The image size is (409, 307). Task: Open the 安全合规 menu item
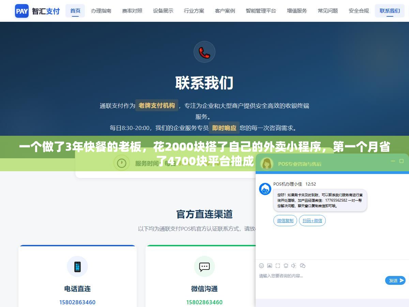pyautogui.click(x=359, y=11)
